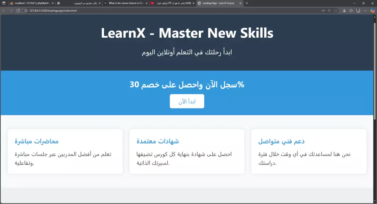Open the Settings and more menu
Screen dimensions: 377x204
[x=365, y=11]
